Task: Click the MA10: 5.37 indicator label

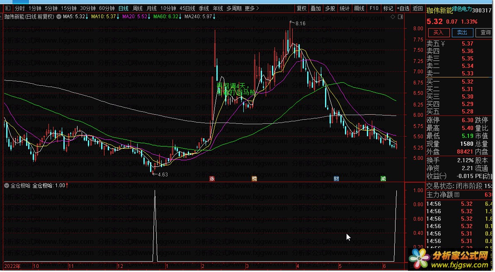Action: point(104,17)
